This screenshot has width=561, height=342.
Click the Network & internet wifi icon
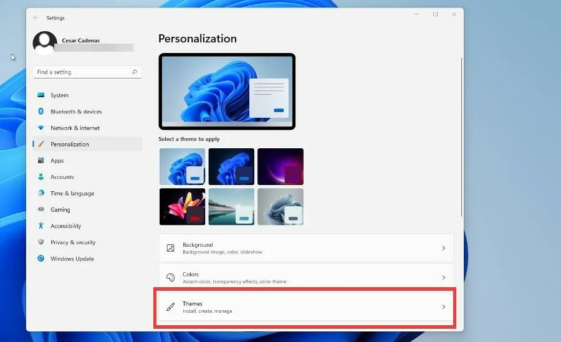point(41,128)
